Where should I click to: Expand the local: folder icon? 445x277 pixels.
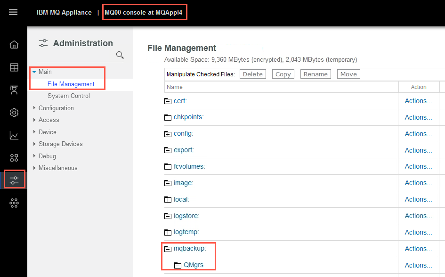click(x=168, y=200)
